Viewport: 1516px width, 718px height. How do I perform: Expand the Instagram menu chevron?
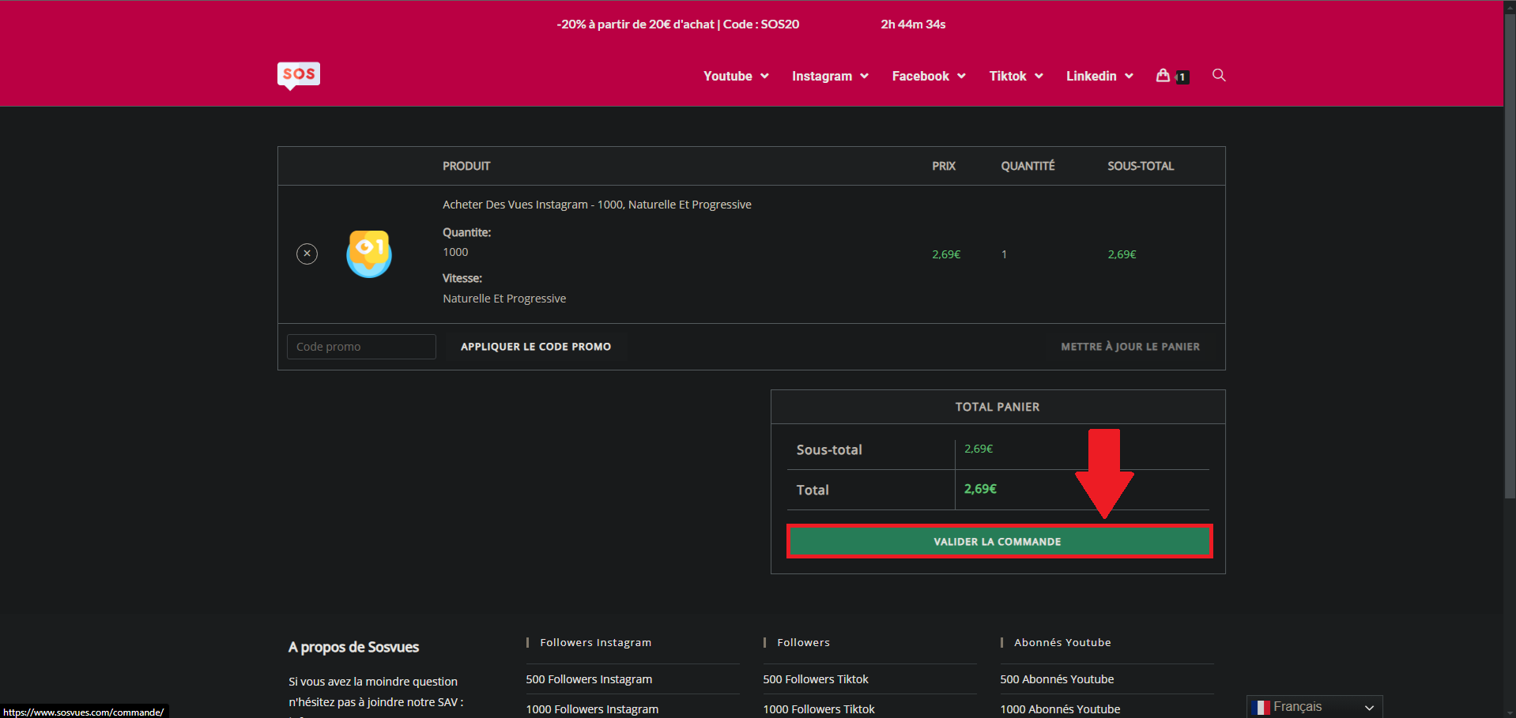pyautogui.click(x=864, y=76)
